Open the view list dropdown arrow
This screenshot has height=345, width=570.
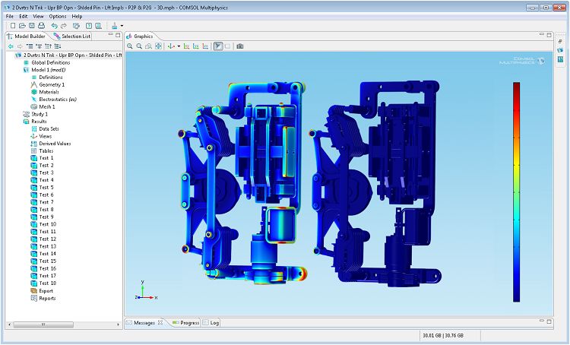[179, 46]
